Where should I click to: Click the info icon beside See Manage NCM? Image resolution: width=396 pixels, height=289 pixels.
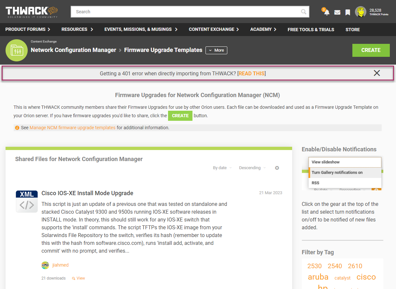(x=17, y=128)
